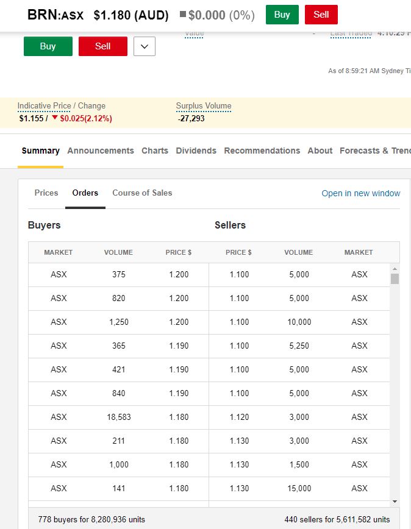Click the sellers PRICE $ column header
The height and width of the screenshot is (529, 411).
pyautogui.click(x=238, y=252)
